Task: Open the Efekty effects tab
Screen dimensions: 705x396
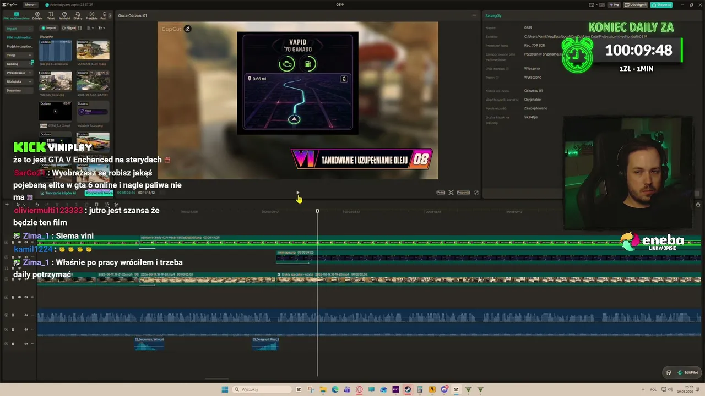Action: click(x=78, y=15)
